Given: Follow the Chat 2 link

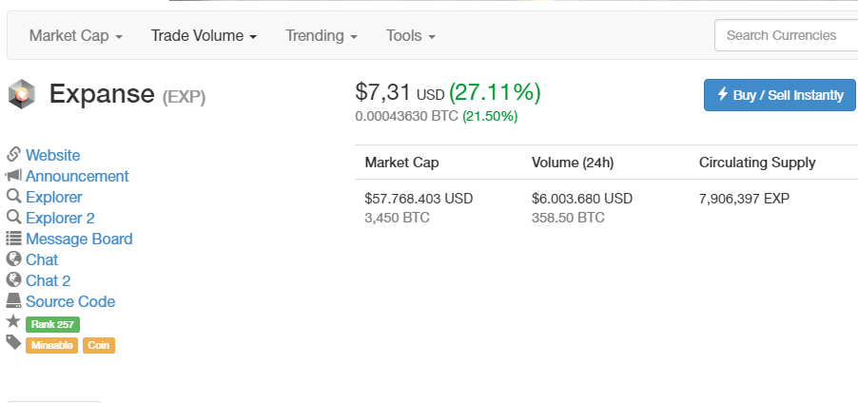Looking at the screenshot, I should (x=48, y=280).
